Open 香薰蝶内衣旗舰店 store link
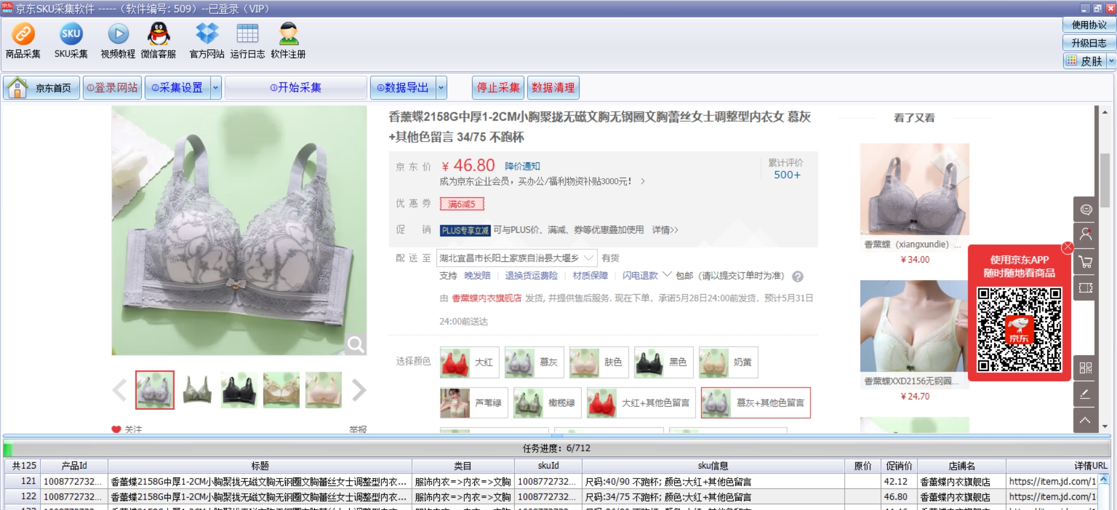Viewport: 1117px width, 510px height. point(487,298)
